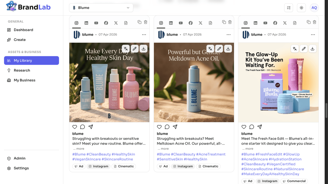Select Facebook tab on Meltdown Acne Oil card
328x184 pixels.
pos(191,23)
